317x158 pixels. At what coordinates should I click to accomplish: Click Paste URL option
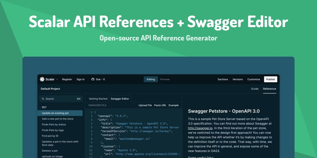(160, 105)
